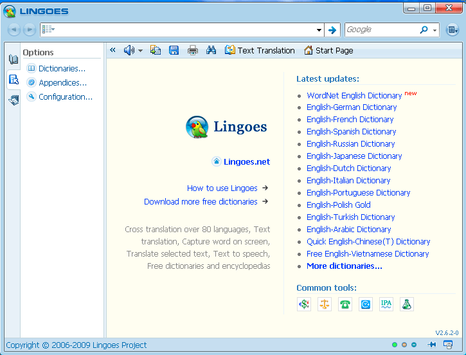This screenshot has height=355, width=466.
Task: Open English-Dutch Dictionary link
Action: [349, 168]
